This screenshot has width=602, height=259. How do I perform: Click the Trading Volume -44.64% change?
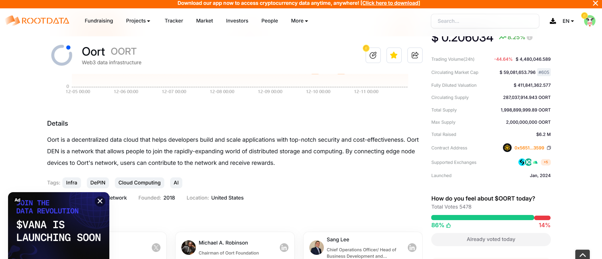(503, 59)
